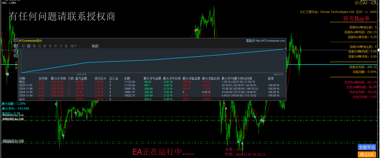This screenshot has width=380, height=158.
Task: Click the question mark help icon
Action: tap(16, 51)
